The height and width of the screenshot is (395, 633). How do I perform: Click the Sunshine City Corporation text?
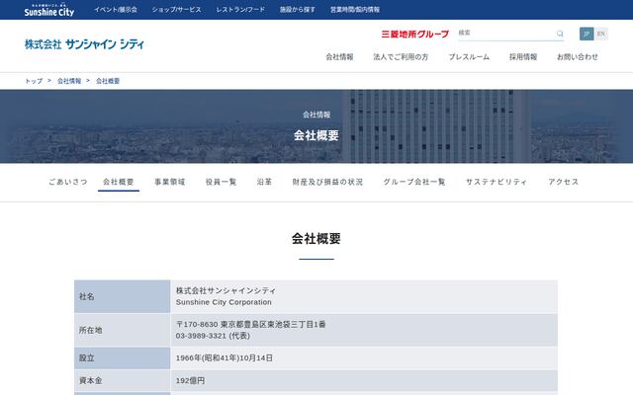coord(224,302)
